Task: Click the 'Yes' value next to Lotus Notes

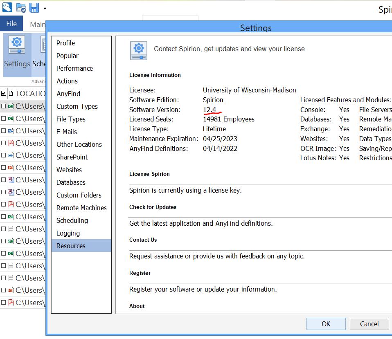Action: pos(344,158)
